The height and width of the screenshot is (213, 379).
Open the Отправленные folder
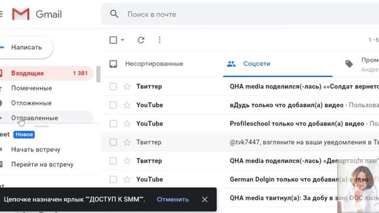(x=46, y=118)
